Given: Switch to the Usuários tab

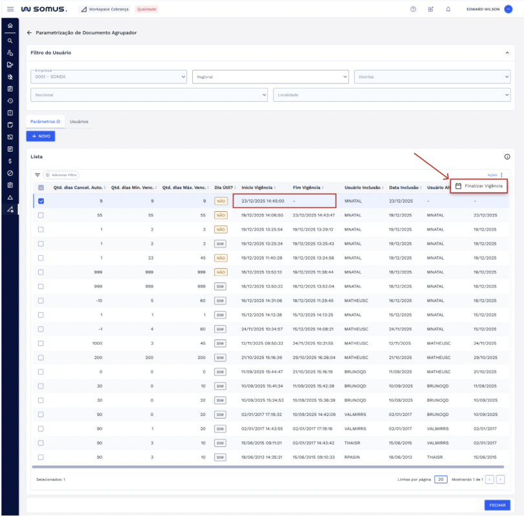Looking at the screenshot, I should tap(79, 122).
